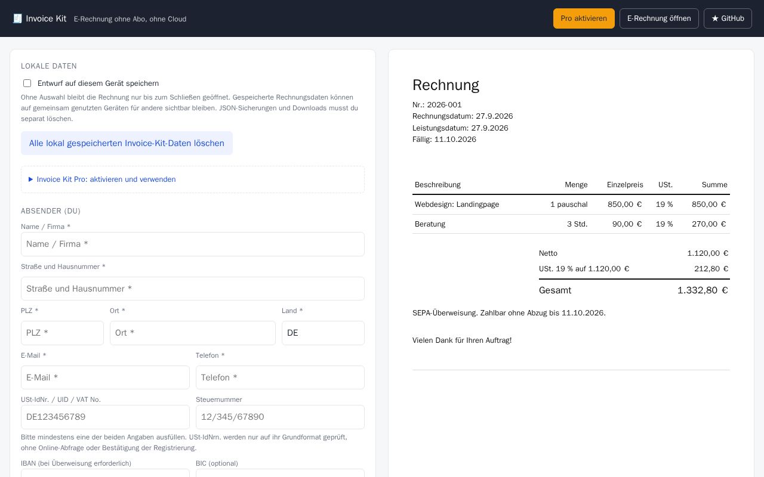
Task: Click the Beschreibung column header
Action: coord(438,185)
